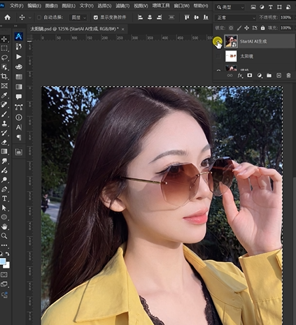Align right edges in options bar

tap(160, 17)
